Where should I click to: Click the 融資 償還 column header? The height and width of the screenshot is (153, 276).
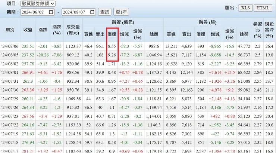tap(112, 34)
